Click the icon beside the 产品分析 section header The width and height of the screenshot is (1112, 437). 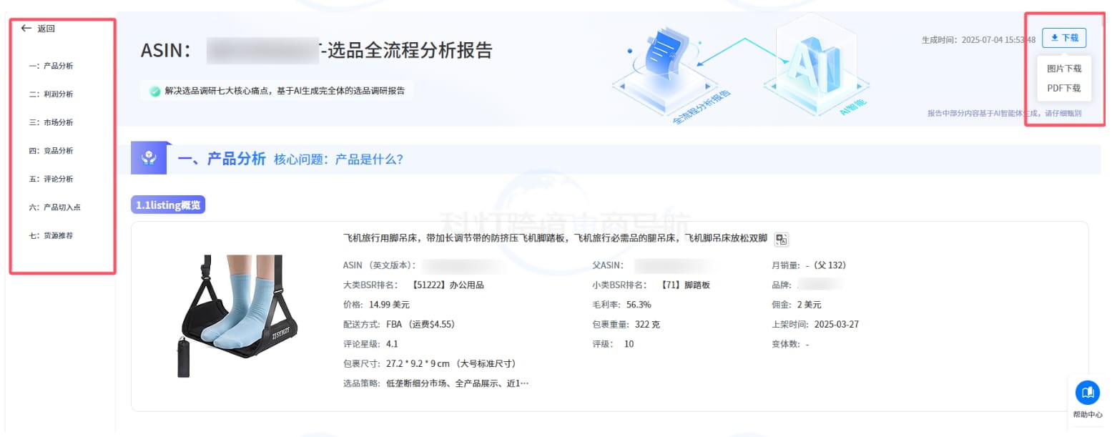(x=148, y=157)
